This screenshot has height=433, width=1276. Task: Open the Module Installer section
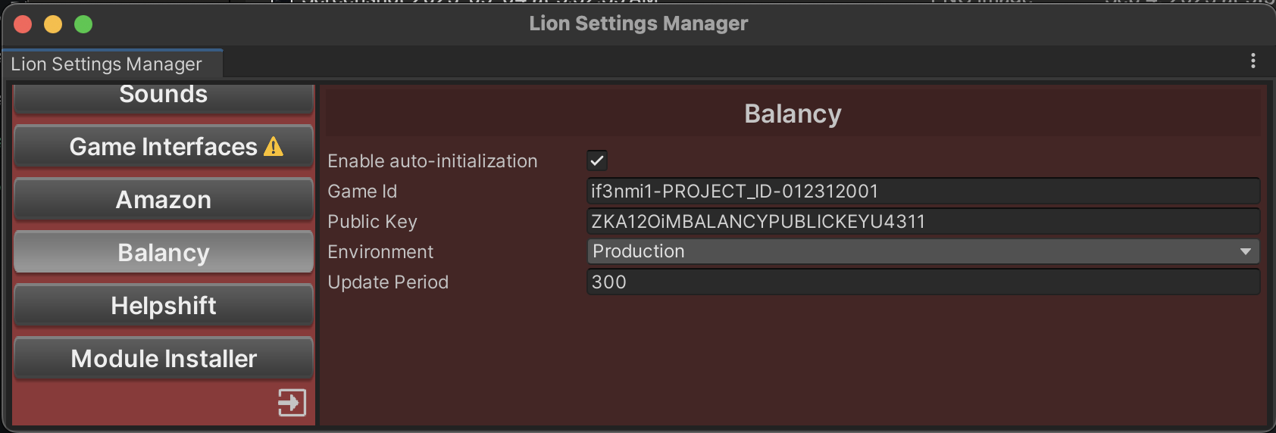pyautogui.click(x=164, y=359)
